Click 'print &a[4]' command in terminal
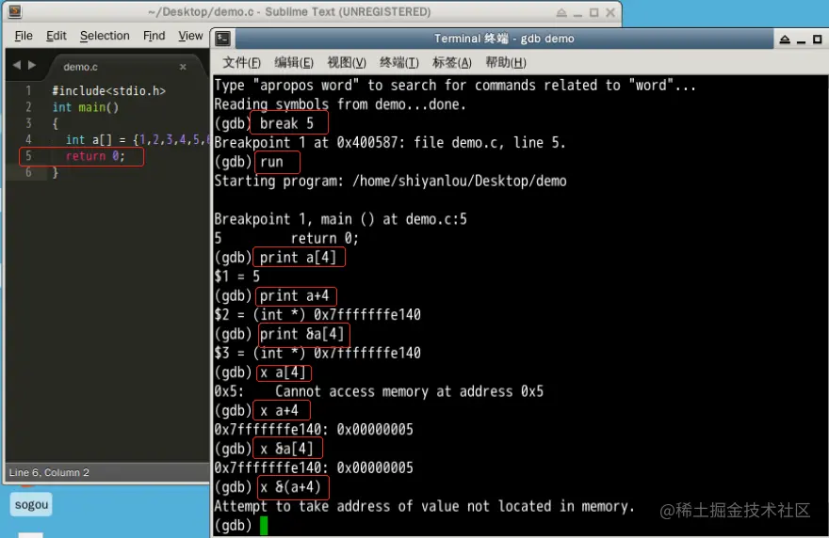The image size is (829, 538). [x=301, y=334]
